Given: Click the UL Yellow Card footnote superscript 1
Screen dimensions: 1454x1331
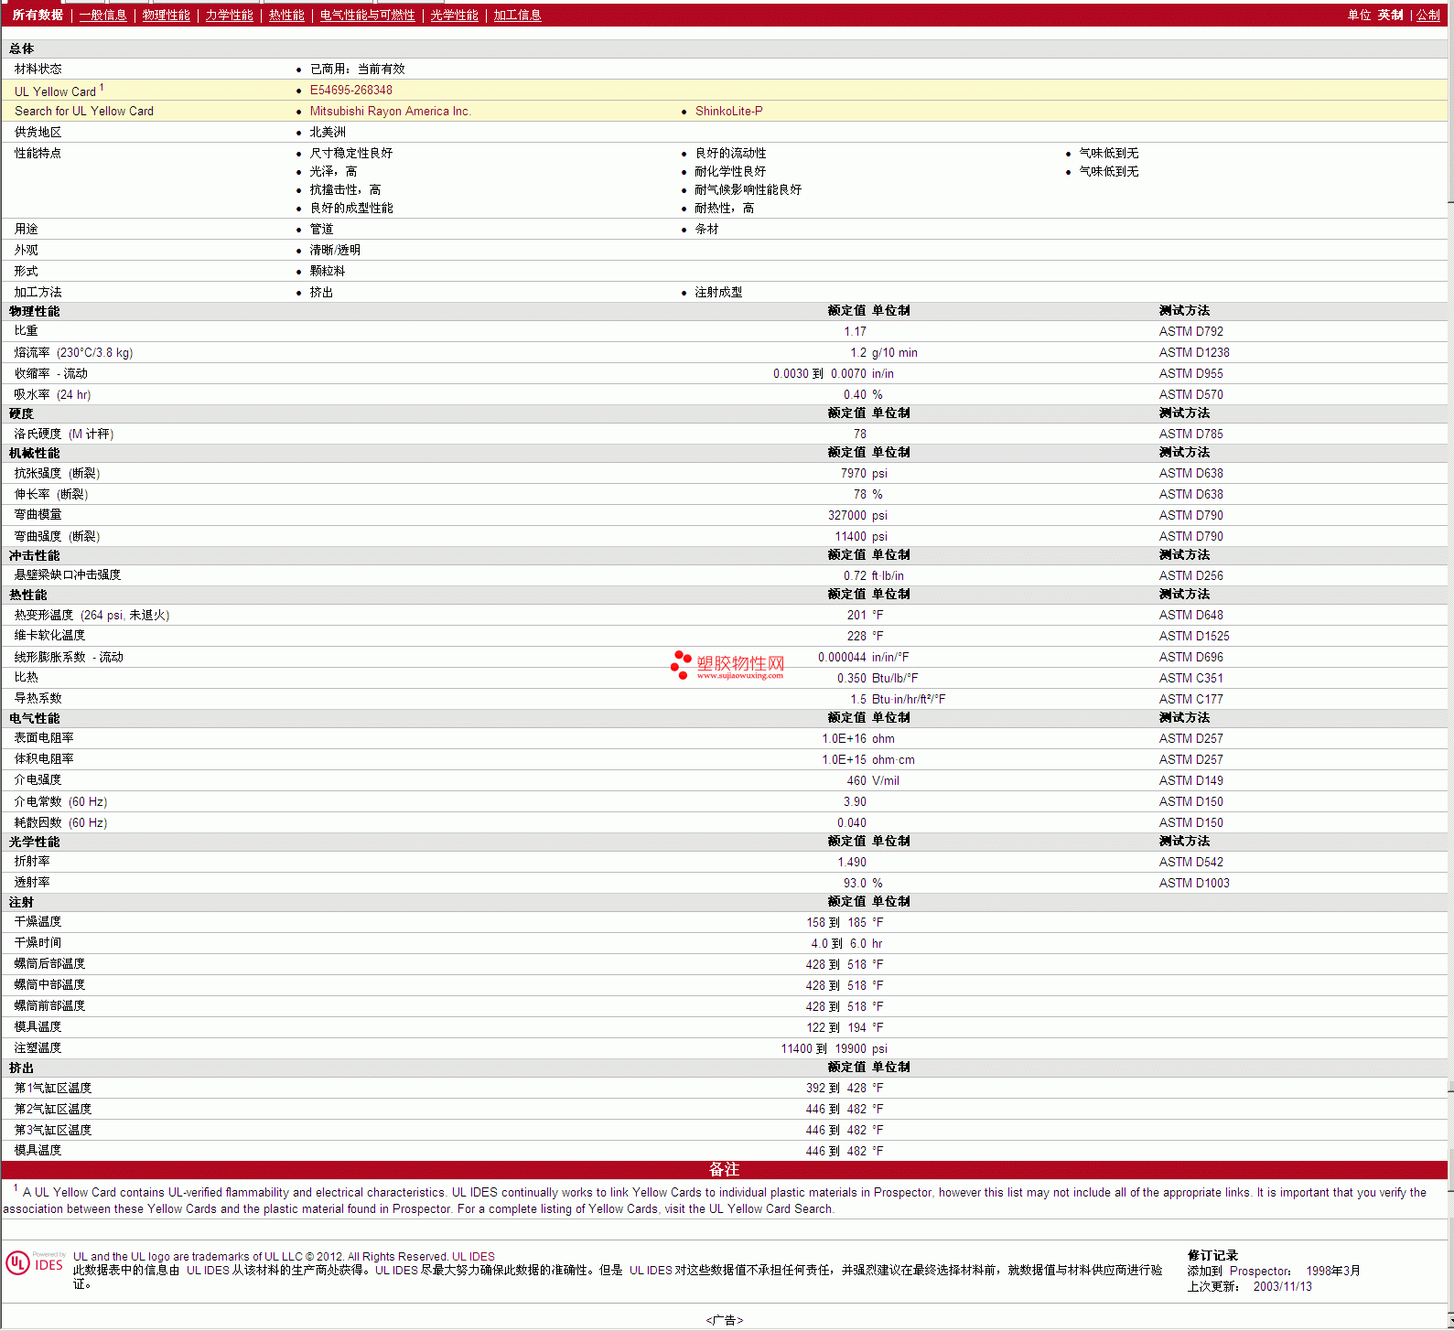Looking at the screenshot, I should (102, 88).
